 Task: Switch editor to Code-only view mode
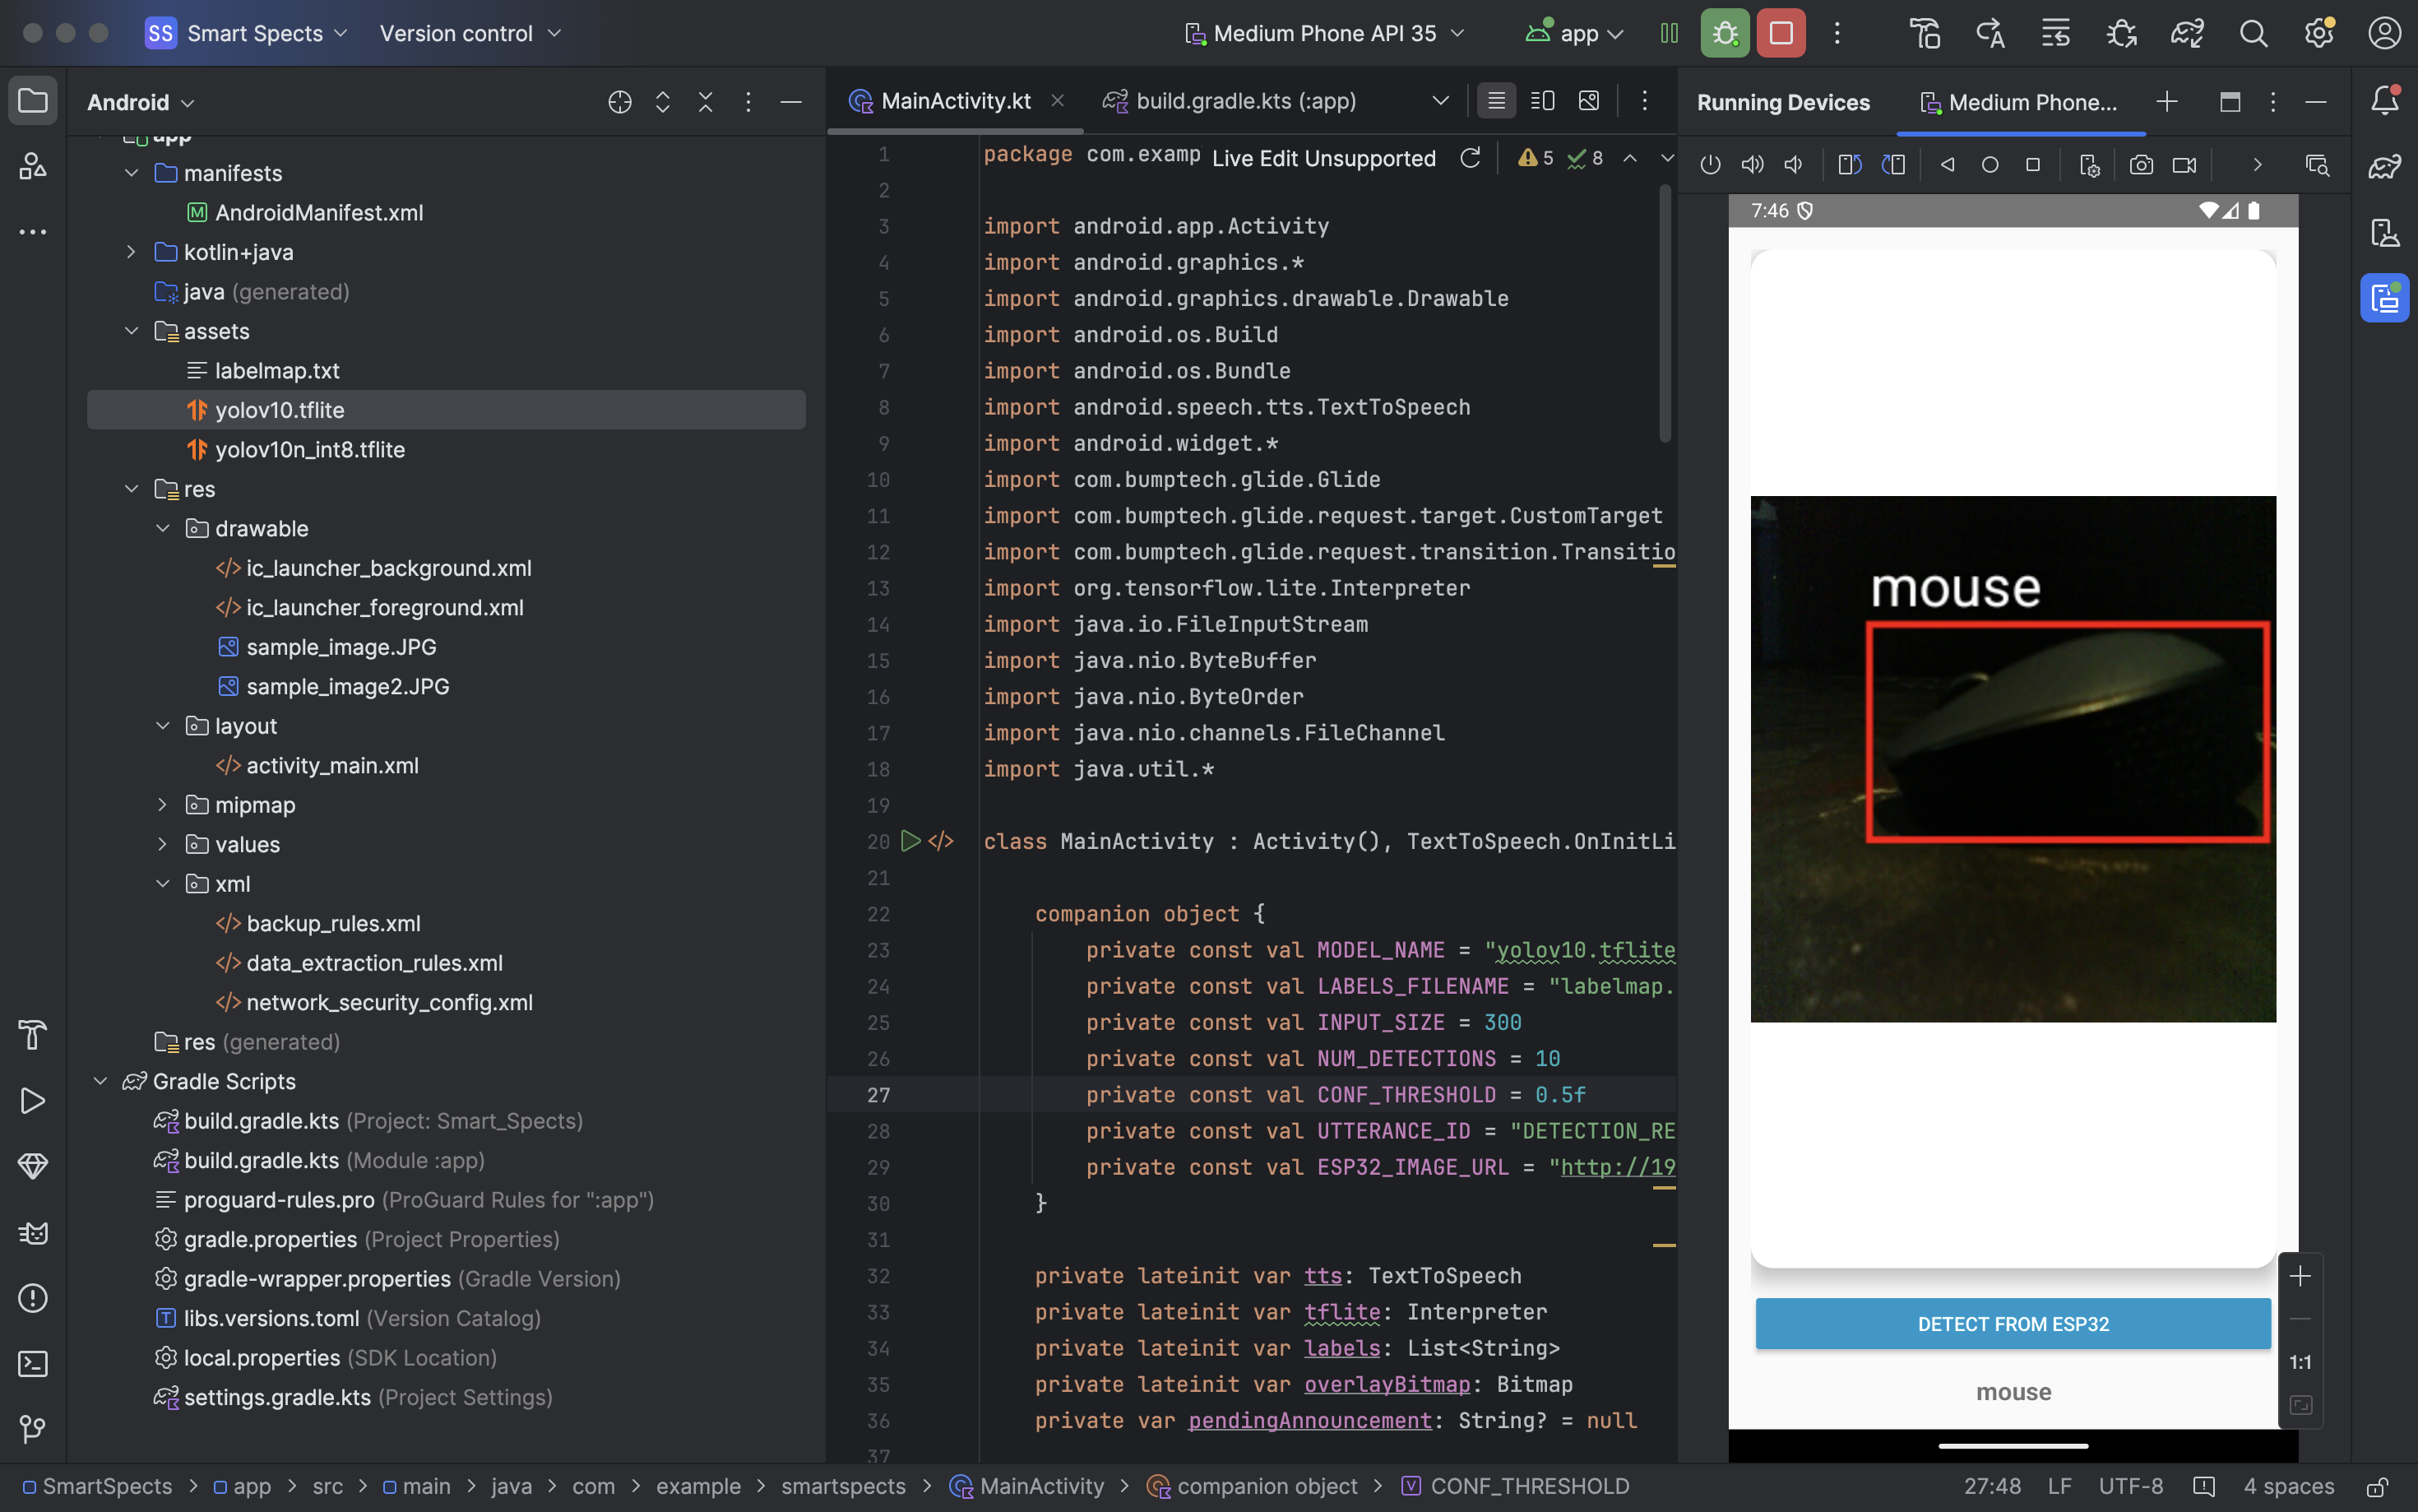[x=1495, y=101]
